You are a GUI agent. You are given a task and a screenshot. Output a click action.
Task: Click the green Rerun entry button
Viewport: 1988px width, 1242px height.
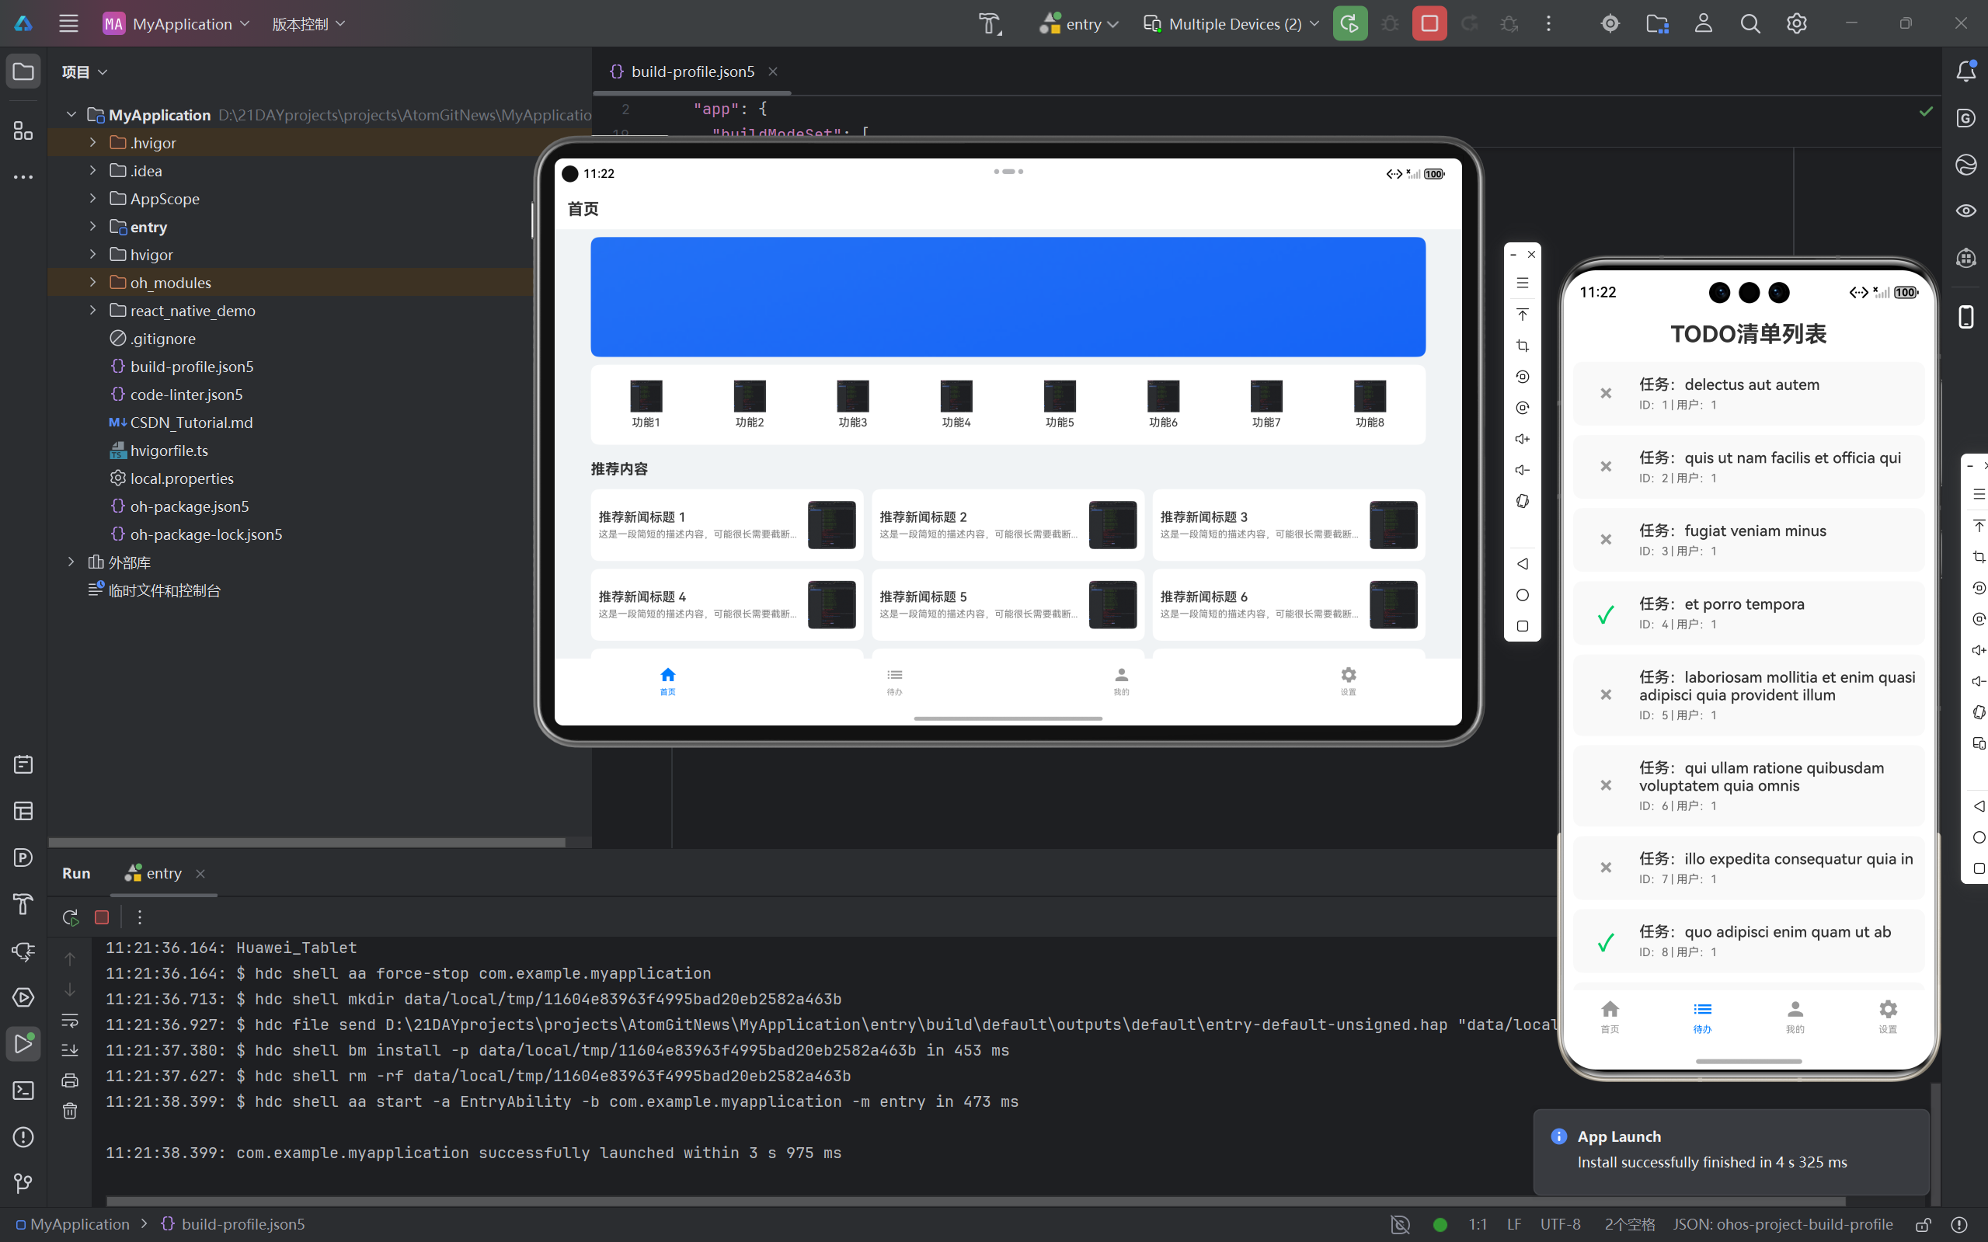click(x=1349, y=24)
